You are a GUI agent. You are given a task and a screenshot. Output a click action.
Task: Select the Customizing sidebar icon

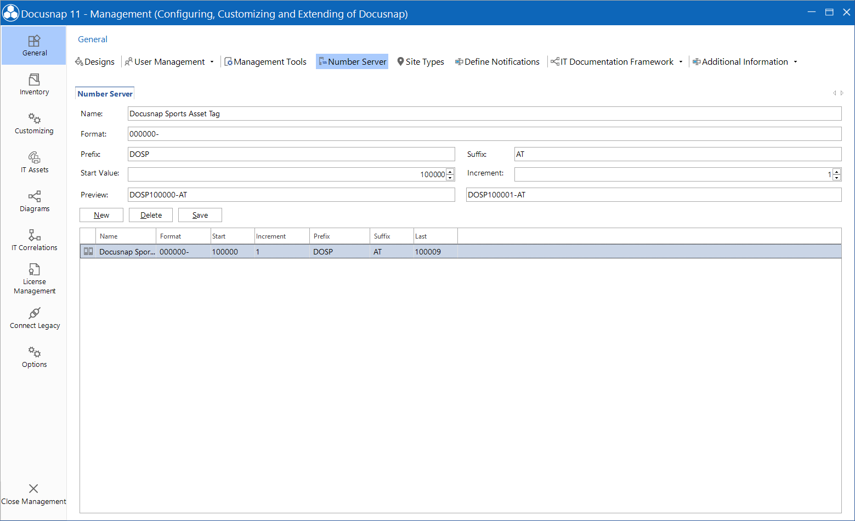click(34, 123)
